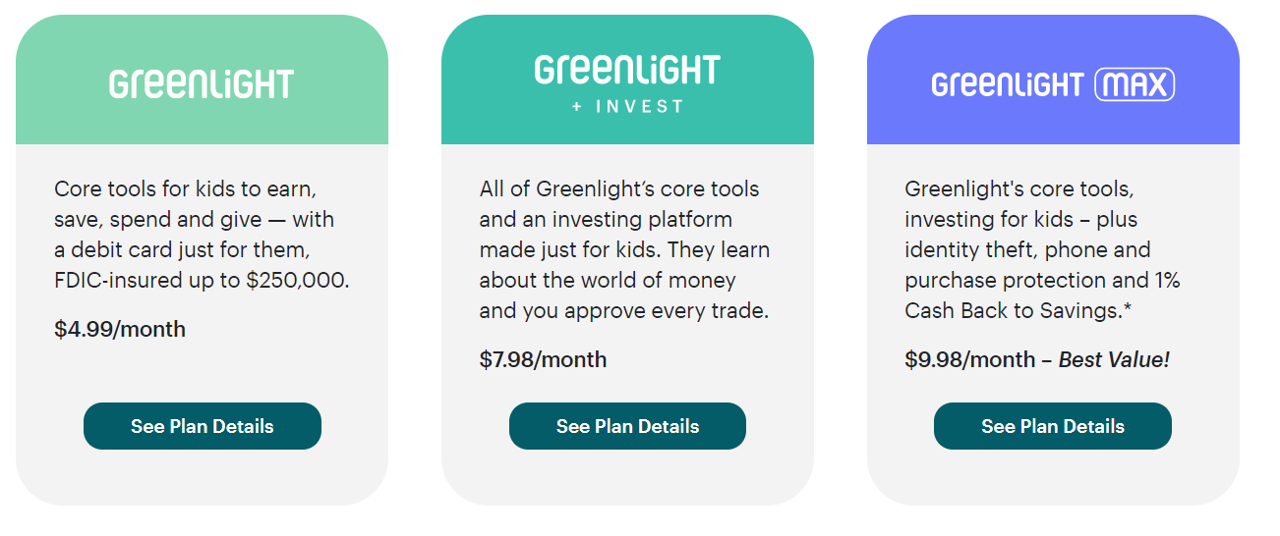Click "about the world of money" line
The height and width of the screenshot is (536, 1280).
point(608,281)
